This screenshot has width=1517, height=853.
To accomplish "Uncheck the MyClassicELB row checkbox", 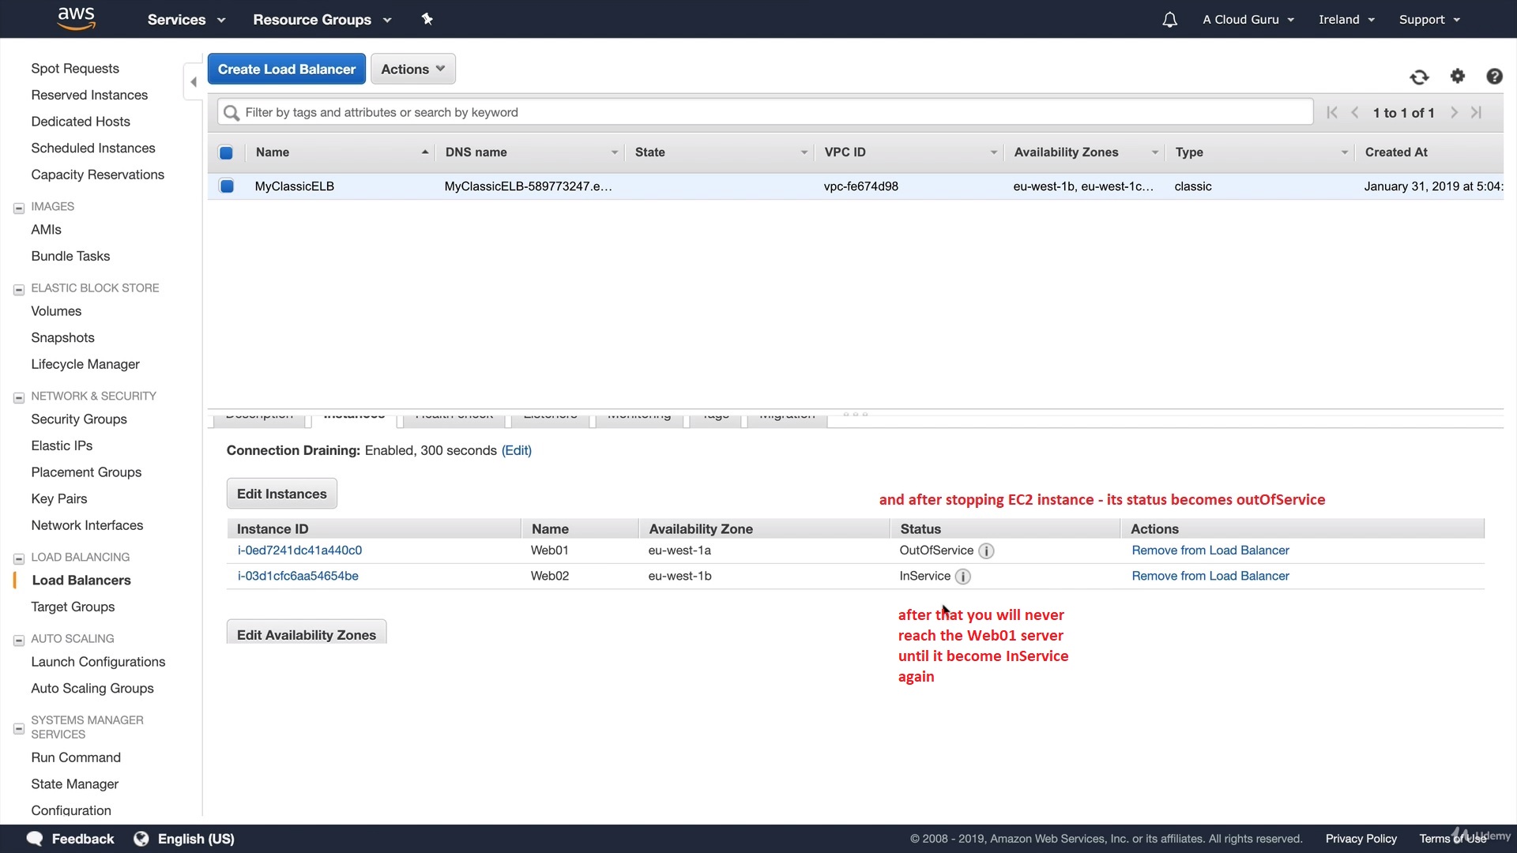I will pos(227,186).
